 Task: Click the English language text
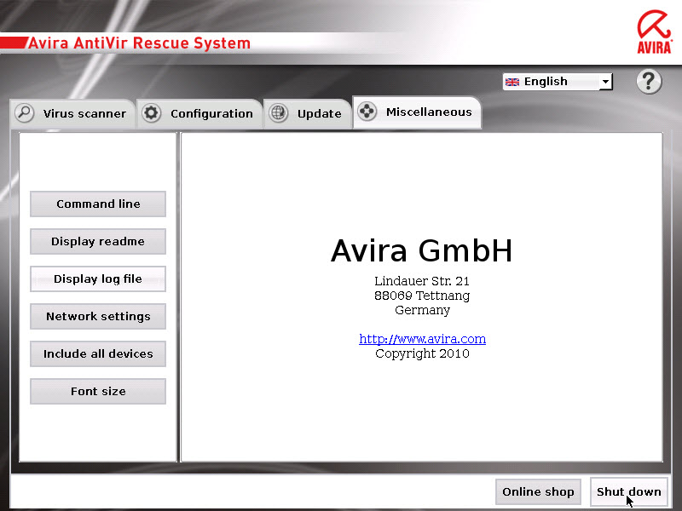[x=546, y=81]
